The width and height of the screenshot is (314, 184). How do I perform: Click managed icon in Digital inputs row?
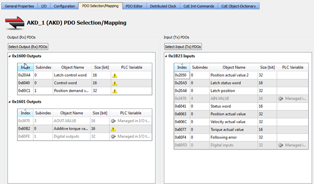click(281, 145)
